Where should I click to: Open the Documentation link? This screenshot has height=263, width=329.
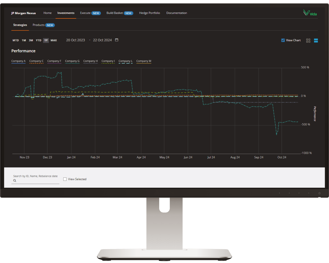(177, 13)
